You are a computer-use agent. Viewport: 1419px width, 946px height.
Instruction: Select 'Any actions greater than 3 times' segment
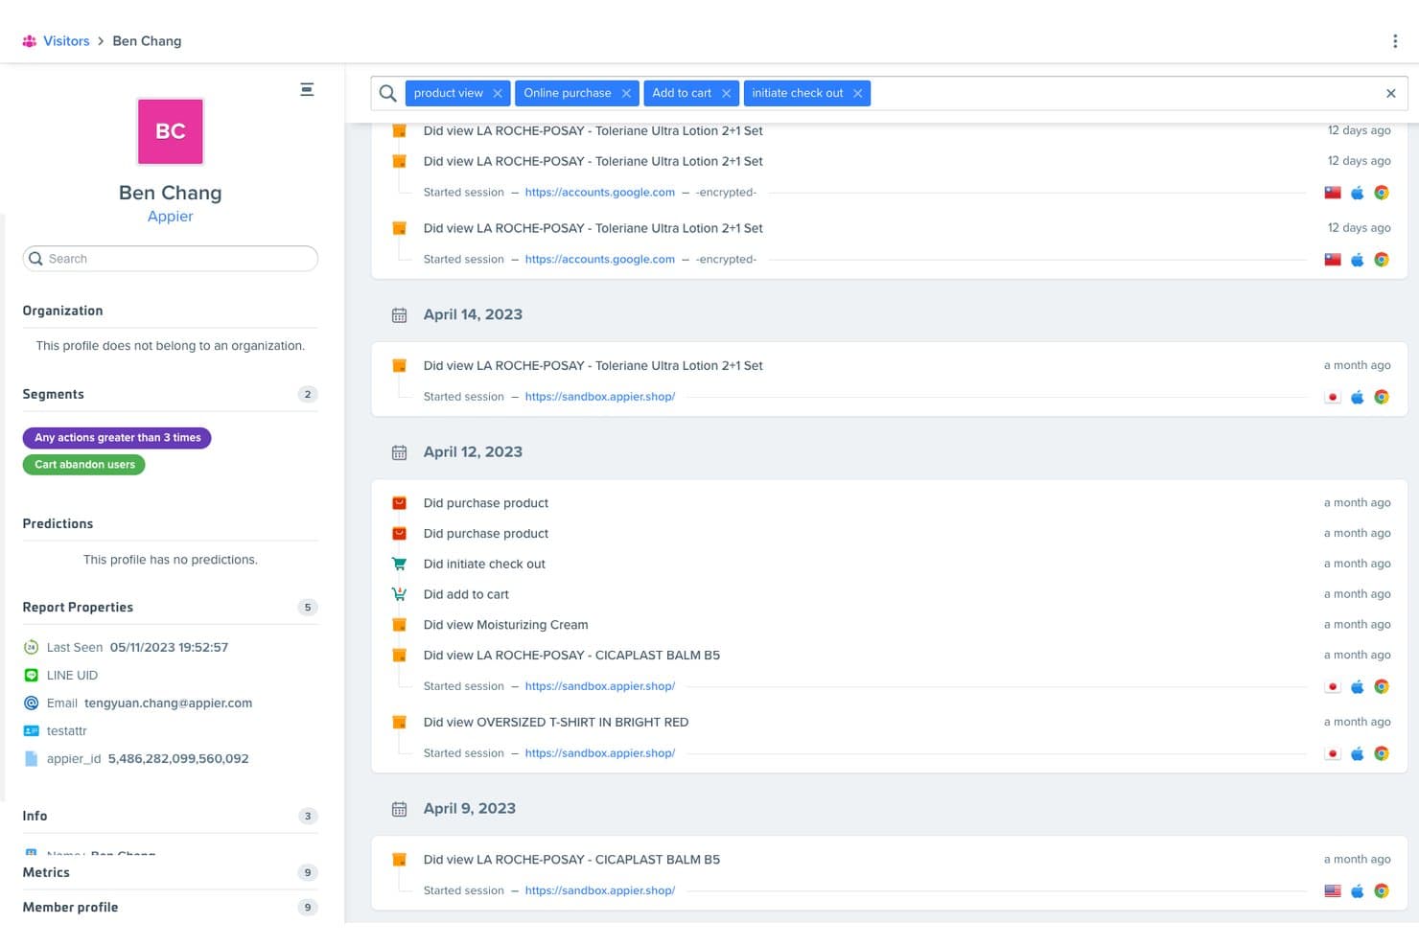click(117, 438)
